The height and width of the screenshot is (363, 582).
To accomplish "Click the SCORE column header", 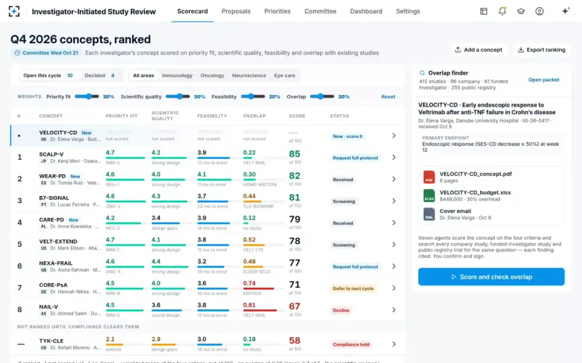I will coord(297,116).
